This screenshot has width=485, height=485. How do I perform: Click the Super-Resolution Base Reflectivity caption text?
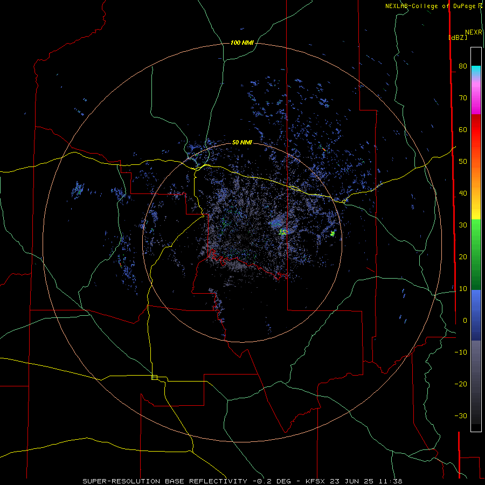click(x=165, y=481)
